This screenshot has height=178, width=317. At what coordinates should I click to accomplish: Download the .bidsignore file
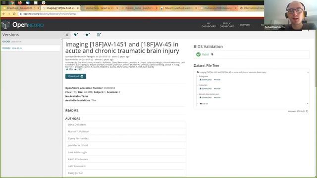(x=206, y=80)
